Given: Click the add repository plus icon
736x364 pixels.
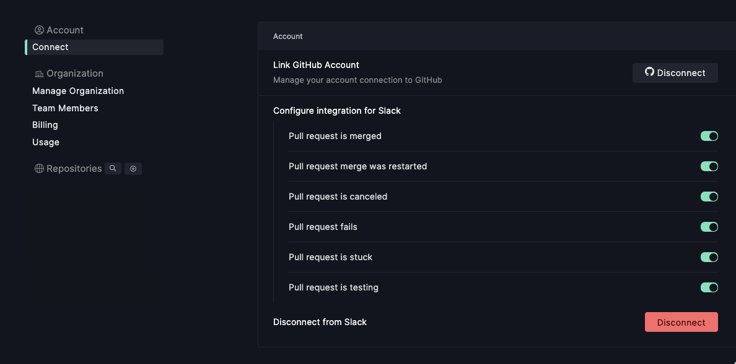Looking at the screenshot, I should pyautogui.click(x=133, y=169).
